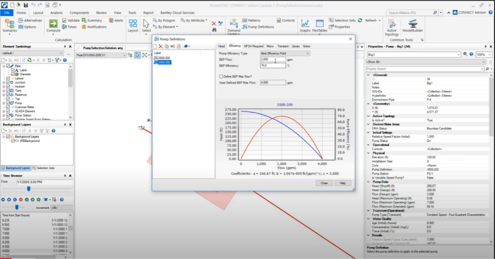Click Summary in ribbon
Screen dimensions: 495x259
click(92, 20)
